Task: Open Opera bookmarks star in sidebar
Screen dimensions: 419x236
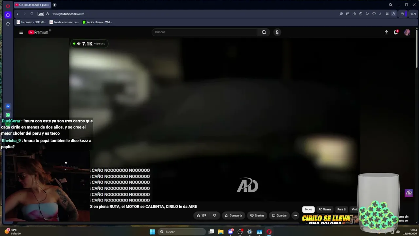Action: tap(8, 24)
